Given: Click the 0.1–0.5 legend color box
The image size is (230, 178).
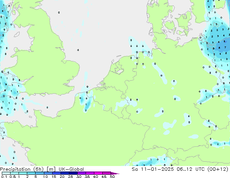Looking at the screenshot, I should click(6, 173).
